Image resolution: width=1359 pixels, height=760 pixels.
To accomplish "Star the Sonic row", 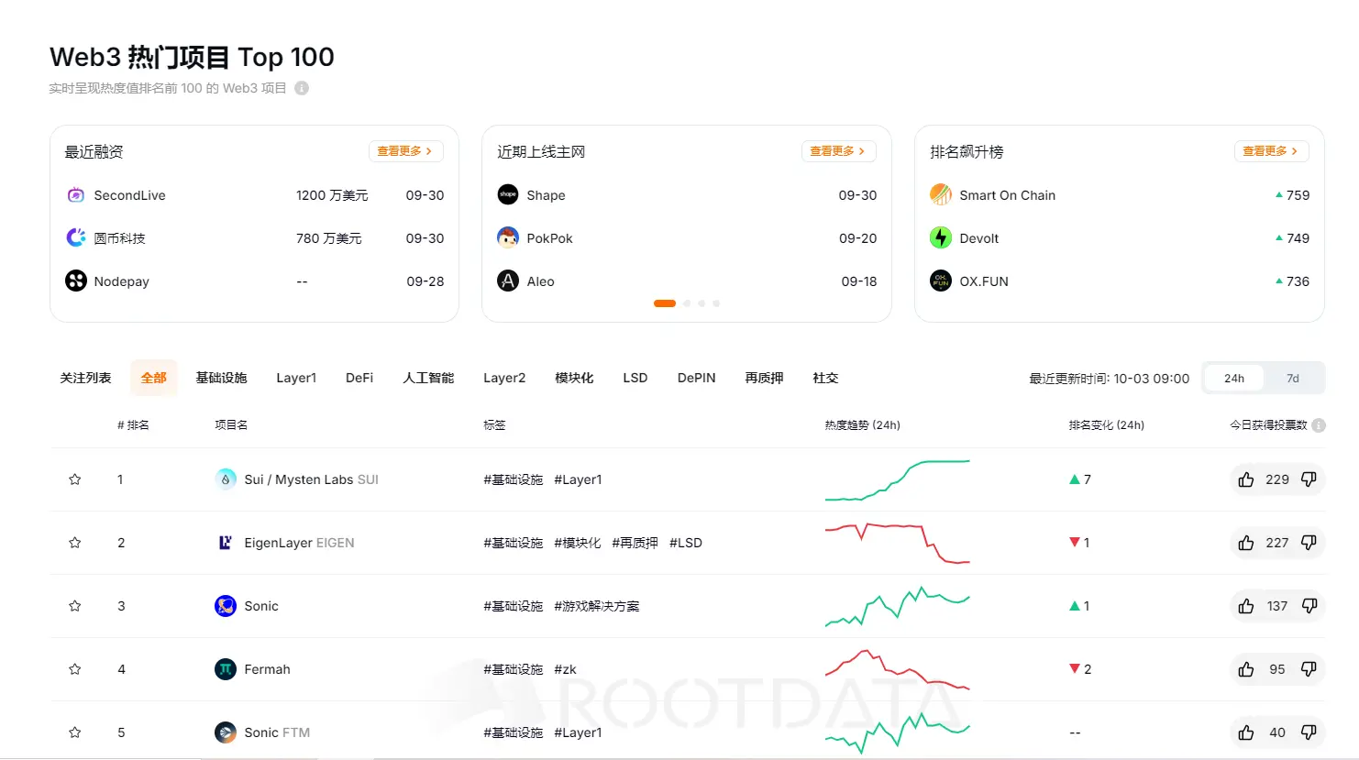I will point(74,606).
